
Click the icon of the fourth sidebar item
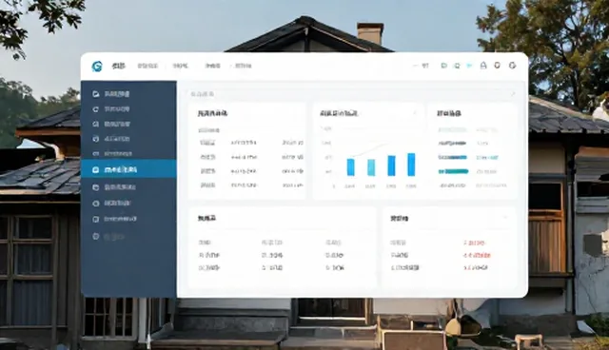point(96,139)
